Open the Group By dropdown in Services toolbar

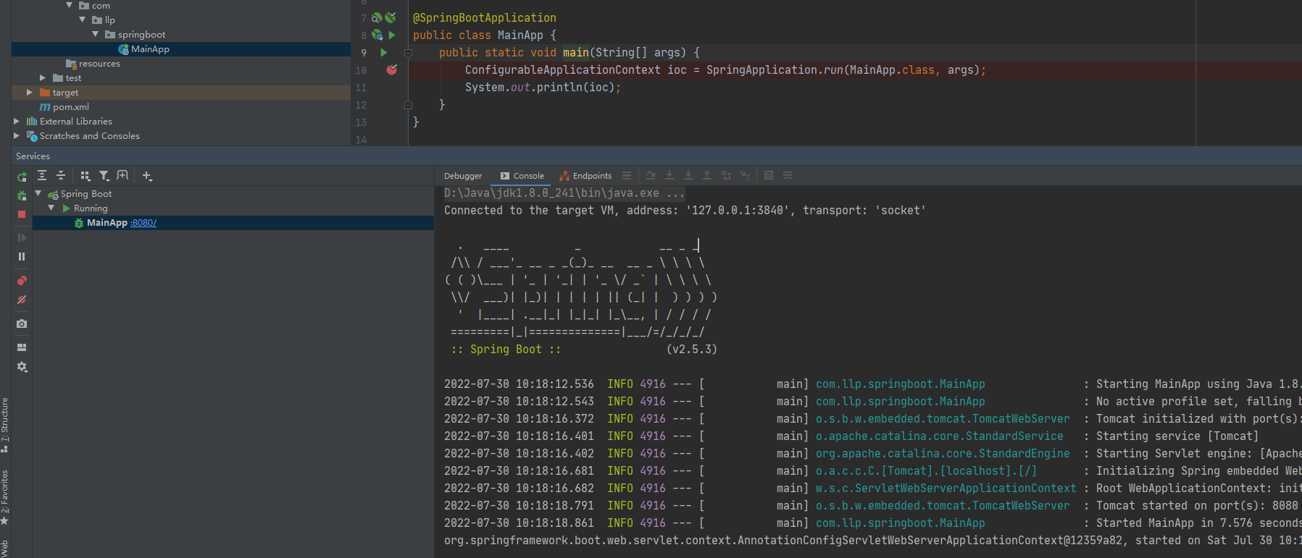(x=85, y=175)
